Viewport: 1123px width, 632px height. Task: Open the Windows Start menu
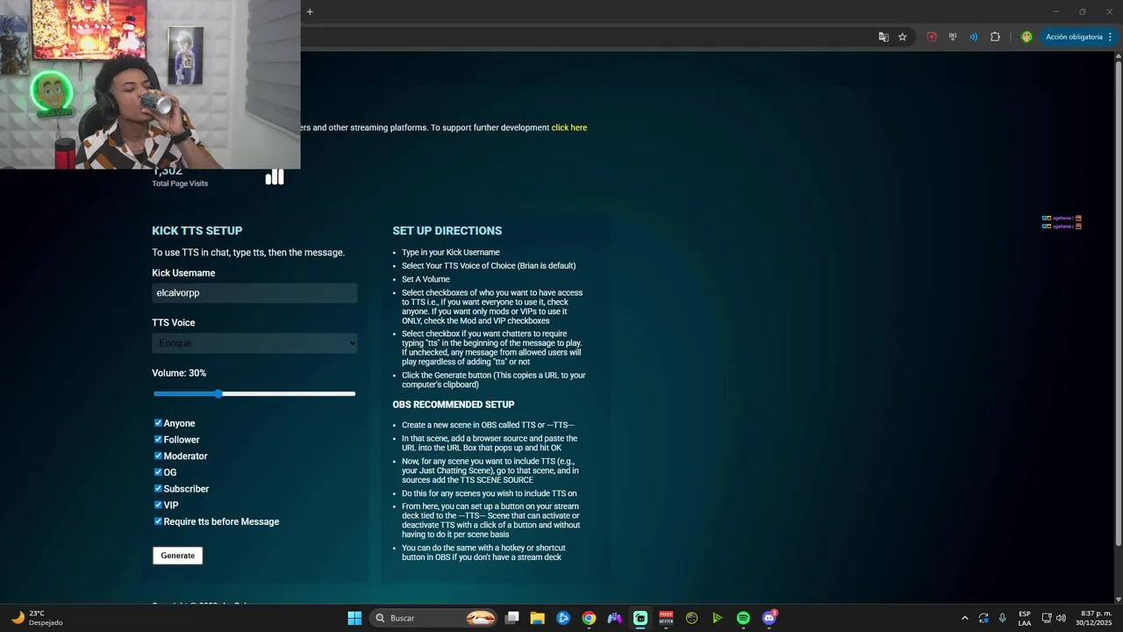coord(354,618)
